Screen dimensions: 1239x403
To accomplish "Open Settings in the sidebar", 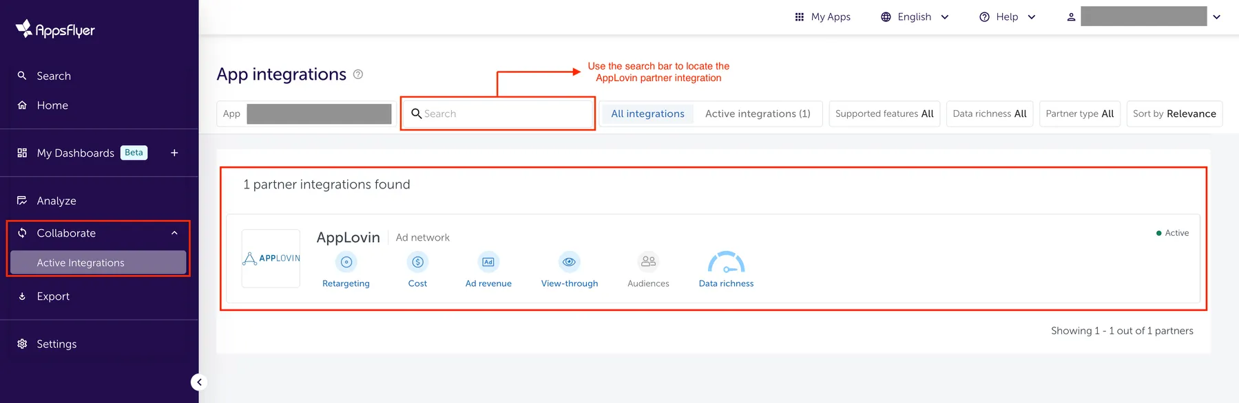I will coord(56,344).
